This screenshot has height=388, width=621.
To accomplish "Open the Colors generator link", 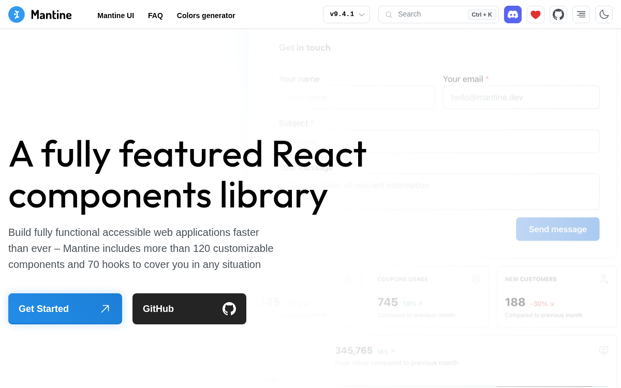I will 206,16.
